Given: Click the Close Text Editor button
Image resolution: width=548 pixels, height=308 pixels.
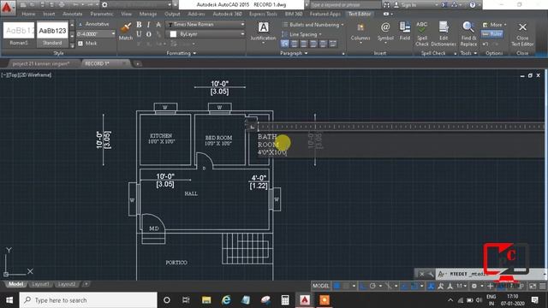Looking at the screenshot, I should tap(522, 34).
